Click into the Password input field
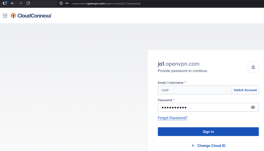The width and height of the screenshot is (264, 151). coord(208,107)
